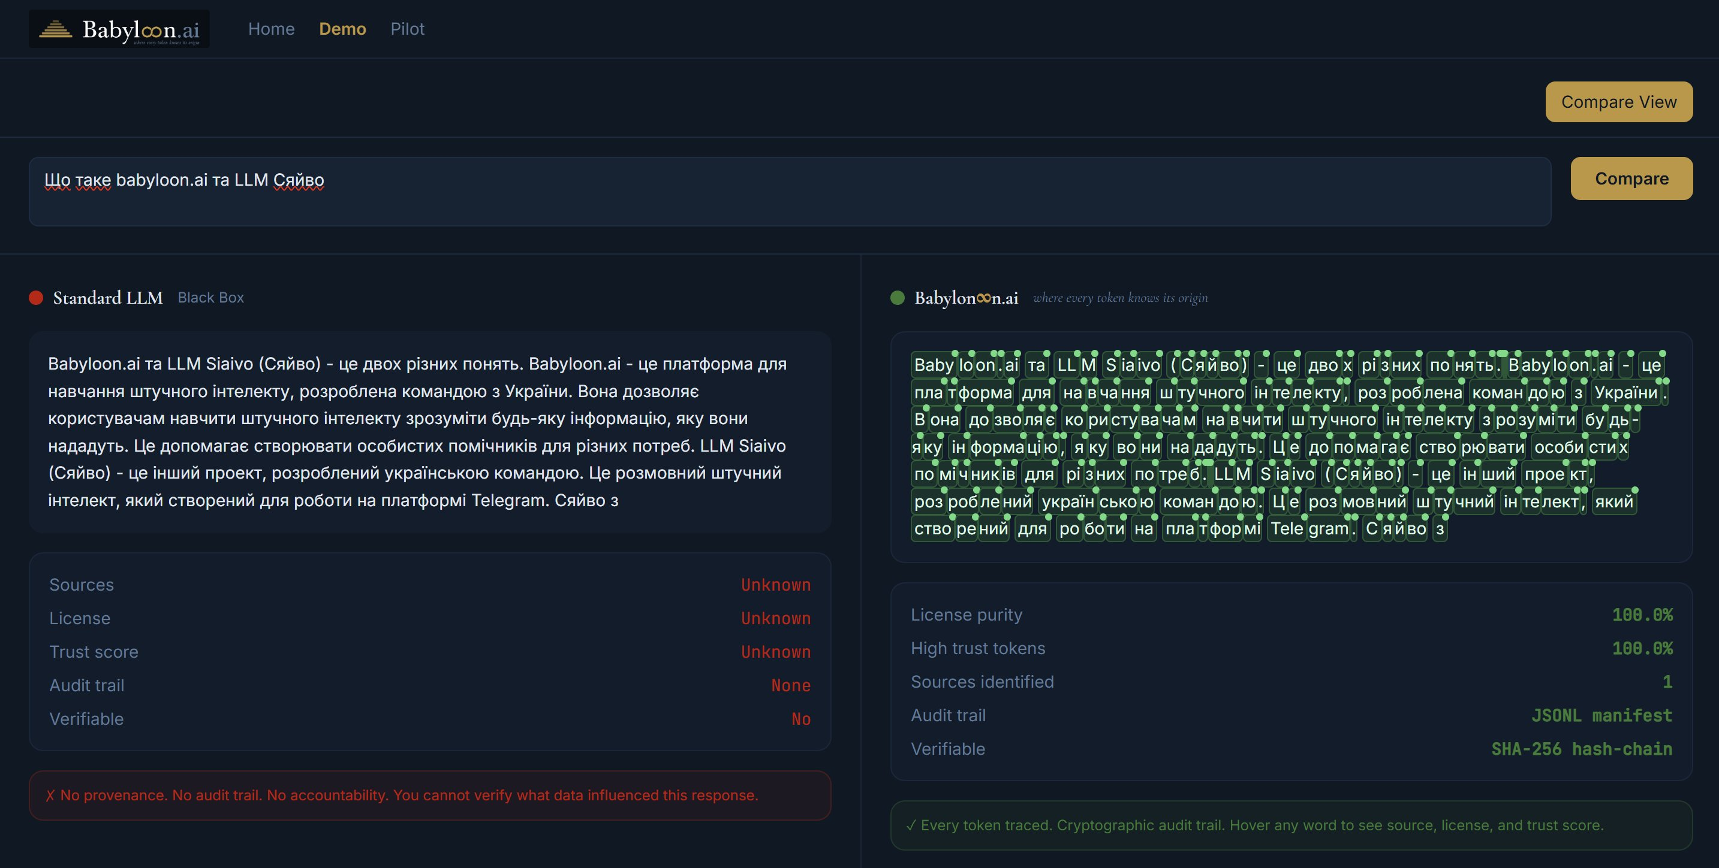This screenshot has width=1719, height=868.
Task: Click the "она" token in "Вона"
Action: click(944, 420)
